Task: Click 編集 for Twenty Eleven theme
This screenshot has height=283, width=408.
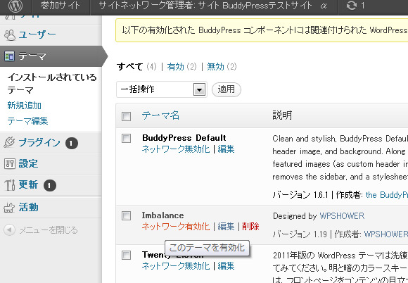Action: point(226,266)
